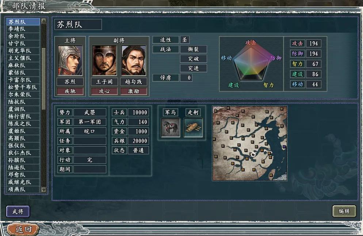Click the 苏烈队 unit name field
The image size is (363, 236).
click(78, 24)
